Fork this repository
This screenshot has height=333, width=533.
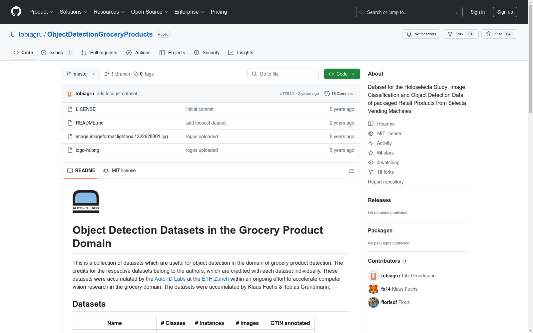(x=461, y=34)
